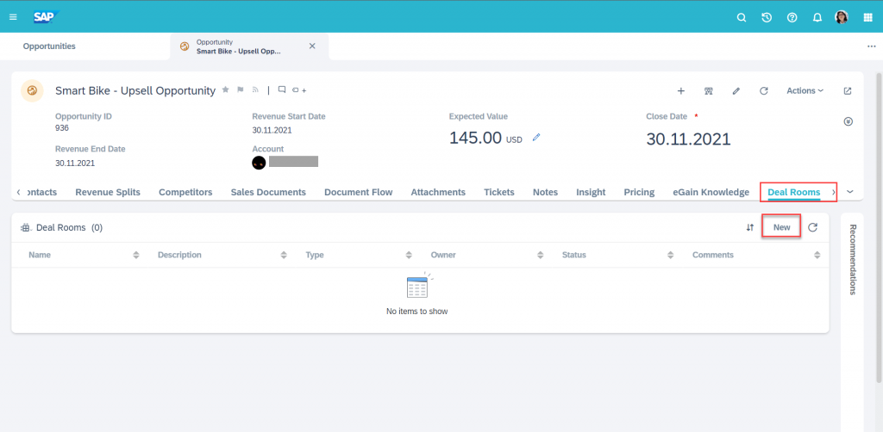Viewport: 883px width, 432px height.
Task: Refresh the Deal Rooms list
Action: (x=812, y=227)
